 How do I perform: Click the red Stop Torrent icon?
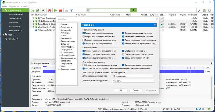(60, 10)
